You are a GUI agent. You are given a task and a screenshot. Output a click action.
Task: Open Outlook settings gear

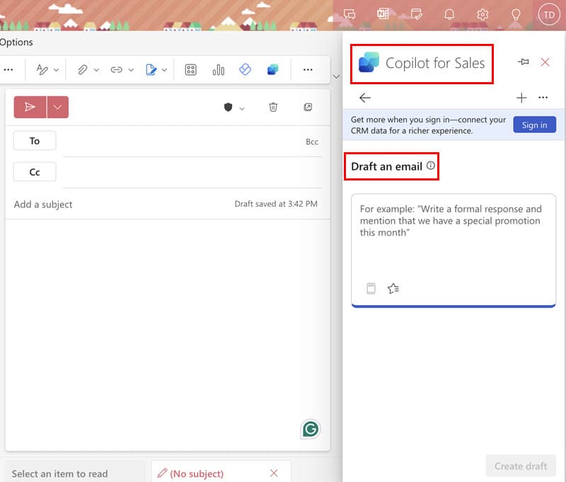pyautogui.click(x=483, y=14)
